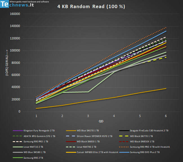
Task: Click the 140000 y-axis label
Action: coord(15,26)
